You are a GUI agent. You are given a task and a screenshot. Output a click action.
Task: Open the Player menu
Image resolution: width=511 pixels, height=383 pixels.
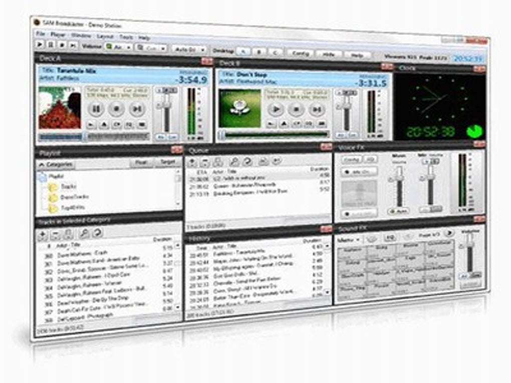58,35
